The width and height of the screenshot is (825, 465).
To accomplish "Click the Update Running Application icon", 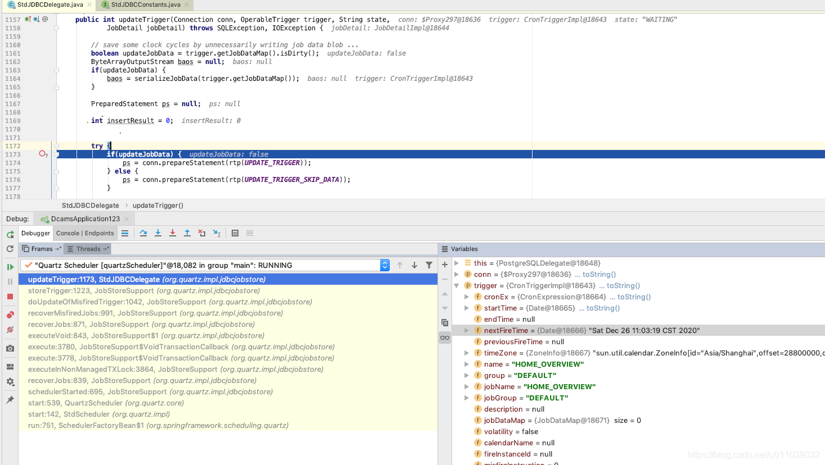I will (x=10, y=249).
